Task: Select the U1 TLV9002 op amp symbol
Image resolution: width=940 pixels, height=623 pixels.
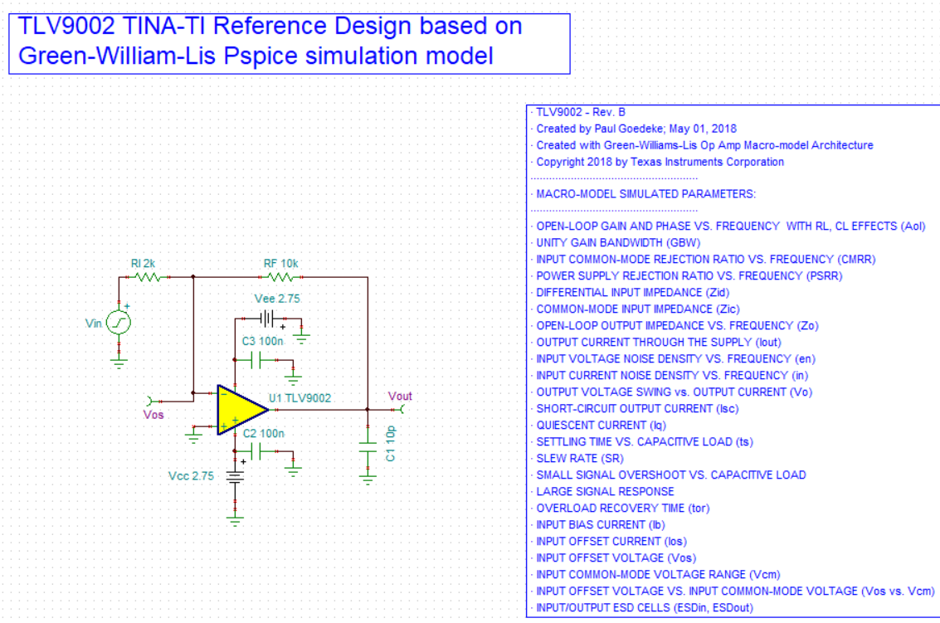Action: tap(241, 410)
